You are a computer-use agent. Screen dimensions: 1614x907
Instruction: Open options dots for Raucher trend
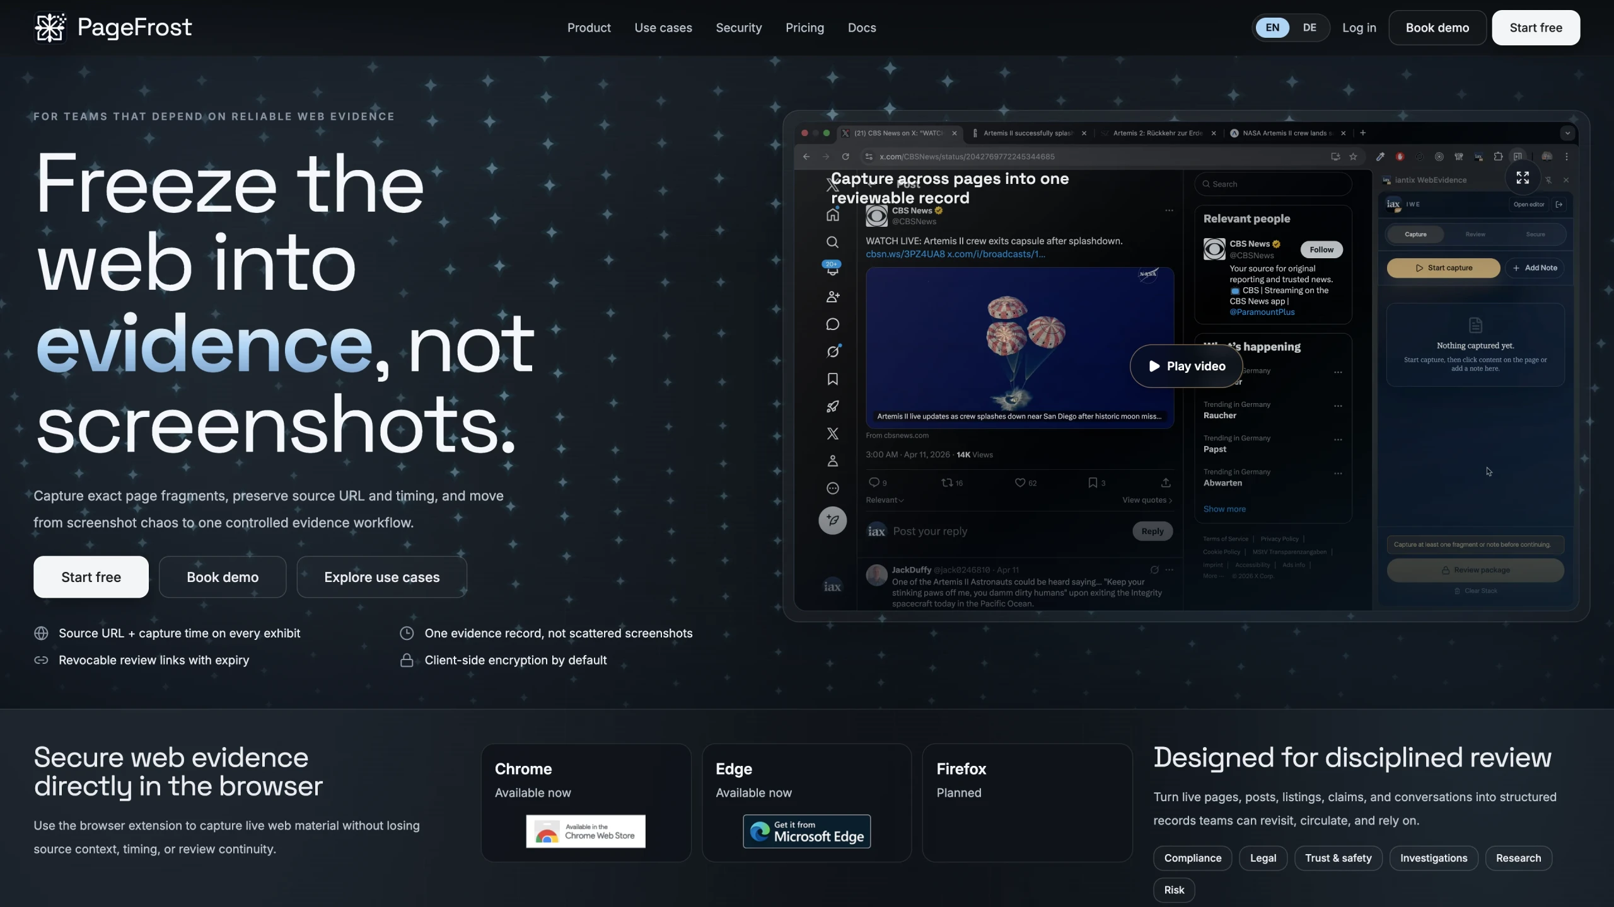point(1338,406)
